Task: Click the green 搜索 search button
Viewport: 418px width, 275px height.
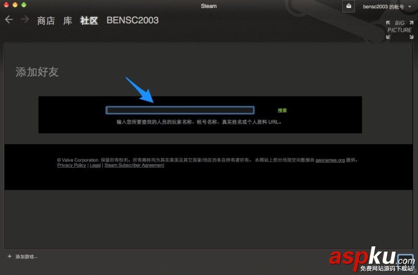Action: (x=282, y=110)
